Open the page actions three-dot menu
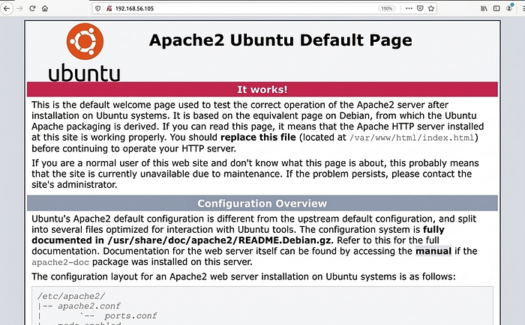This screenshot has width=525, height=325. coord(409,8)
